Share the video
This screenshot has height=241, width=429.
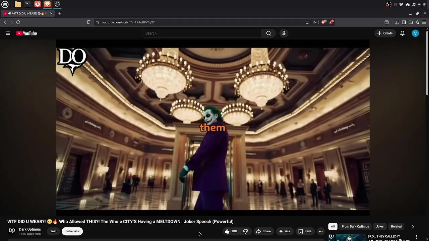coord(263,231)
